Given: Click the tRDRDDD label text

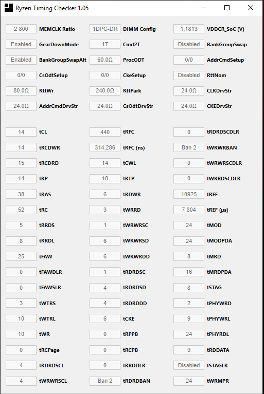Looking at the screenshot, I should (x=135, y=303).
